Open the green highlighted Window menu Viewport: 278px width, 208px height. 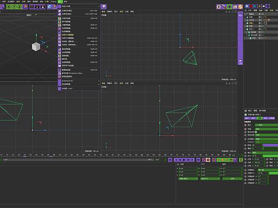[x=60, y=2]
